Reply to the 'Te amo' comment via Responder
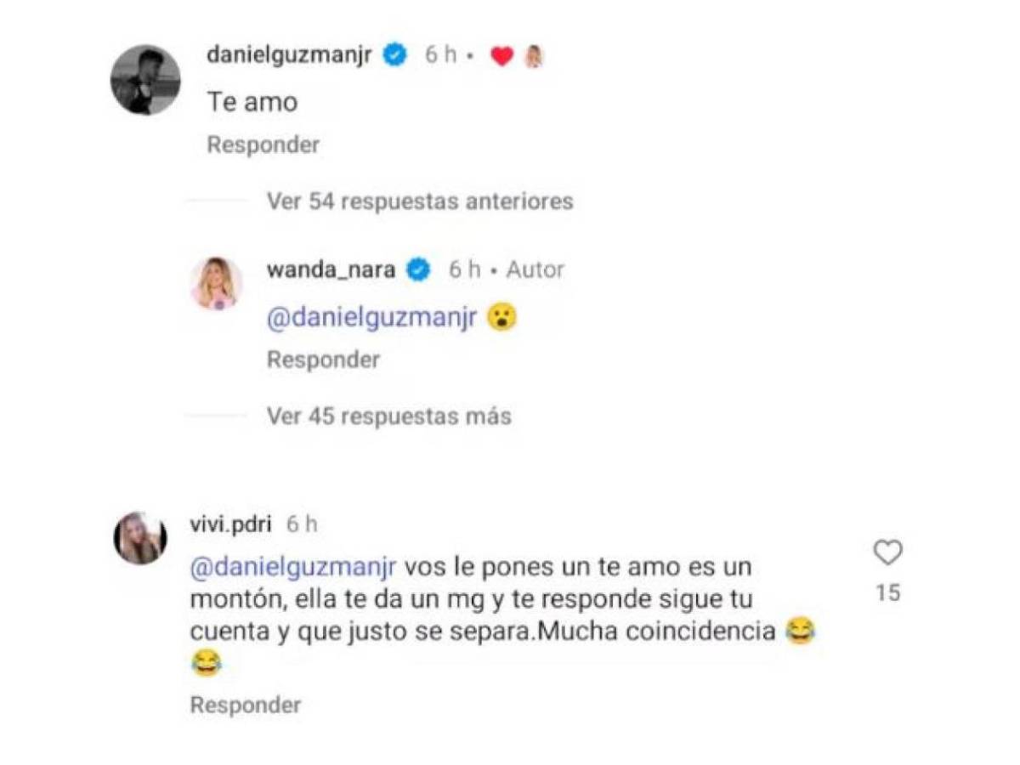The image size is (1020, 765). point(261,144)
